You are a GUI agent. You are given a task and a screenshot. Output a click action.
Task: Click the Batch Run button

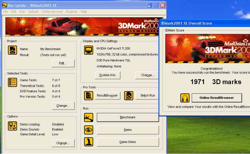[147, 95]
